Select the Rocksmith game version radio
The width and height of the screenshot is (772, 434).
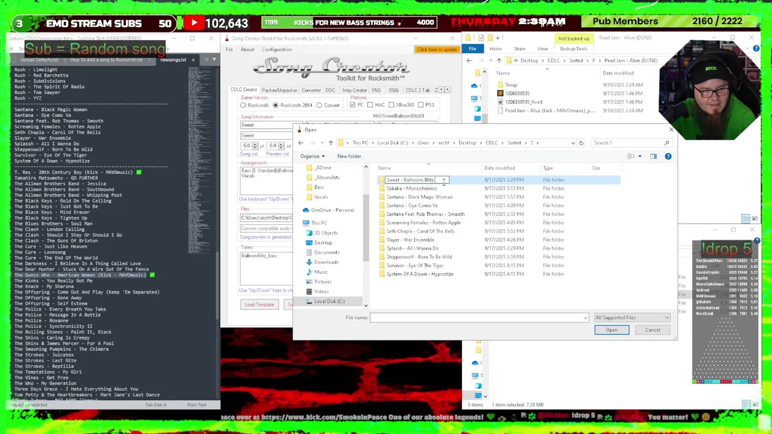(x=243, y=105)
